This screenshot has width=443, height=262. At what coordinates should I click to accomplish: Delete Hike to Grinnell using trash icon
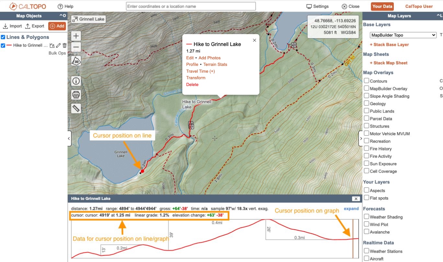click(64, 46)
